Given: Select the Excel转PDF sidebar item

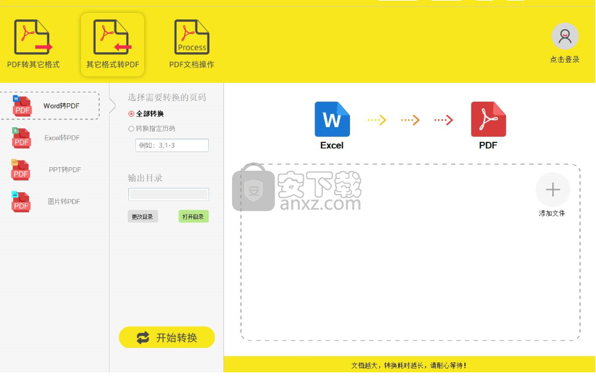Looking at the screenshot, I should coord(50,138).
